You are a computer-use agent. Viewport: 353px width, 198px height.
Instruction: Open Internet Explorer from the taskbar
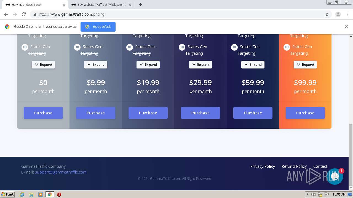pyautogui.click(x=22, y=194)
